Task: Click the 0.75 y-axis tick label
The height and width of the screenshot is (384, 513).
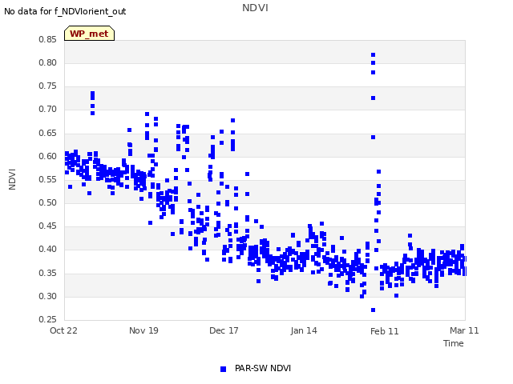Action: tap(48, 86)
